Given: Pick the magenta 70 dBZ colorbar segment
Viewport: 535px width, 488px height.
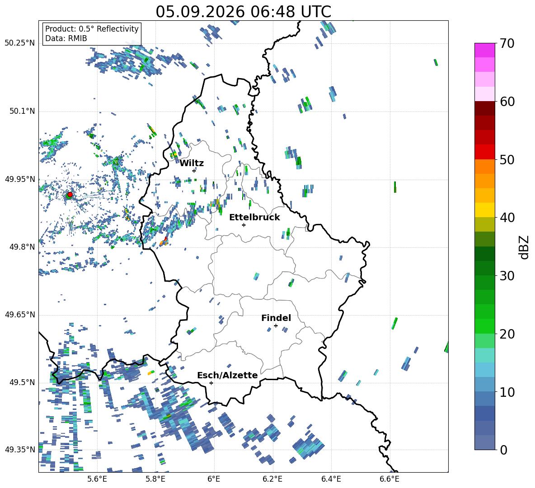Looking at the screenshot, I should click(484, 50).
